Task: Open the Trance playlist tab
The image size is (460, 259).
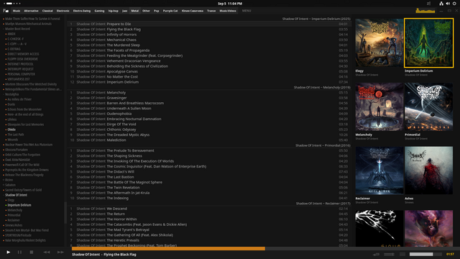Action: pyautogui.click(x=211, y=11)
